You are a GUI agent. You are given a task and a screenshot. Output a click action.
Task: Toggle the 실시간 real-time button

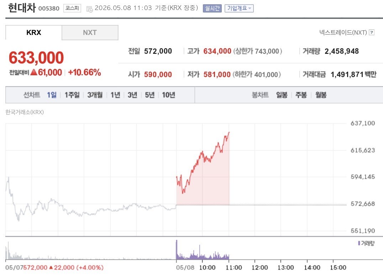tap(212, 8)
